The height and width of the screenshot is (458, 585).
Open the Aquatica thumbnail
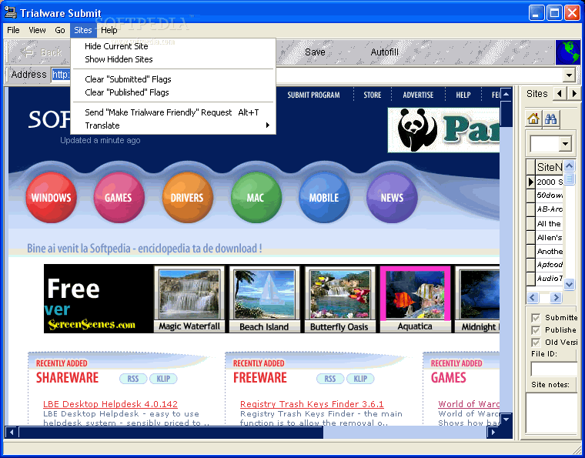[x=415, y=299]
